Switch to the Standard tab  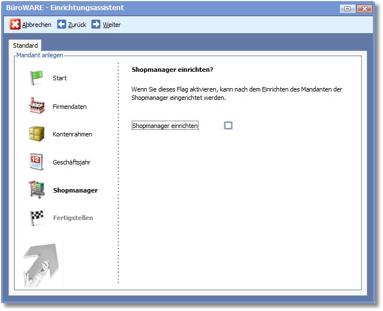coord(25,45)
